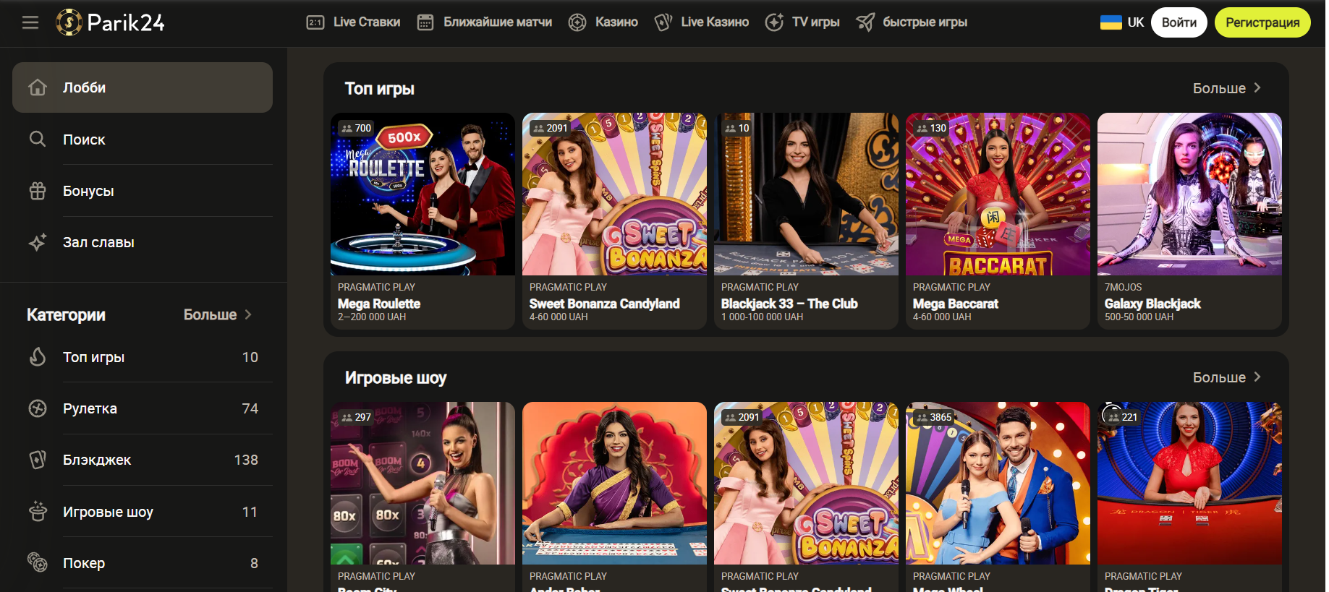The height and width of the screenshot is (592, 1329).
Task: Open the hamburger menu icon
Action: click(x=30, y=22)
